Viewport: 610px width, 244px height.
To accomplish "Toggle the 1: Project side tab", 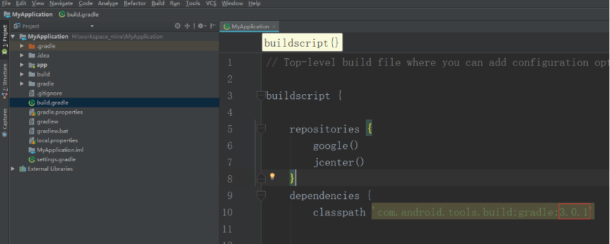I will tap(4, 39).
